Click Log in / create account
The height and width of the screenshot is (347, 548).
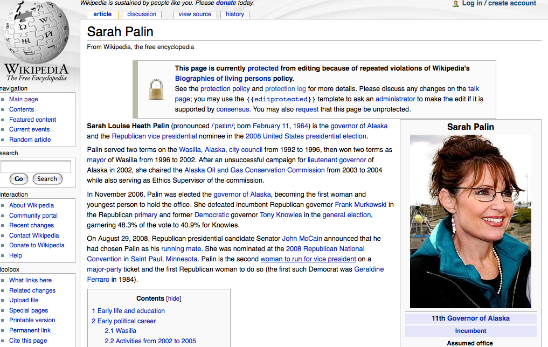[x=499, y=3]
